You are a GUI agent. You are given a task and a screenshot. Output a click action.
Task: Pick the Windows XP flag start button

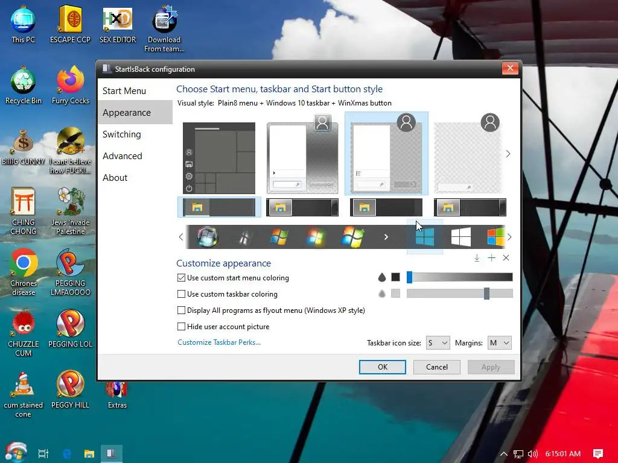[279, 237]
